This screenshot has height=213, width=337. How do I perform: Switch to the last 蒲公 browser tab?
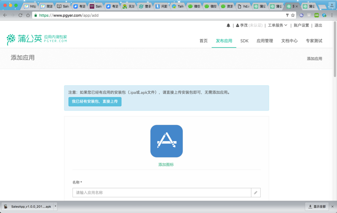310,6
